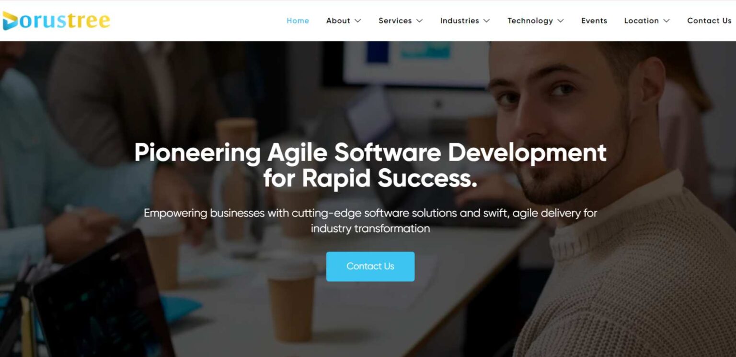Click the blue arrow emblem in Dorustree logo
Screen dimensions: 736x357
11,21
